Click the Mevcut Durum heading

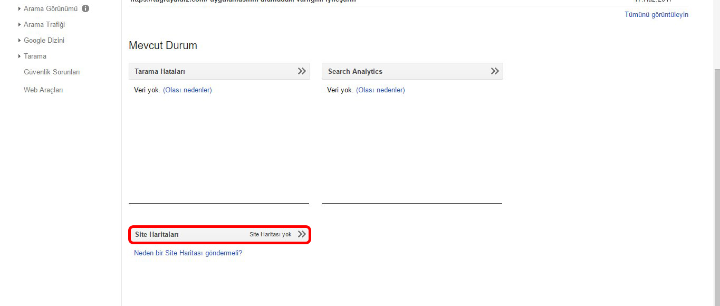(163, 45)
